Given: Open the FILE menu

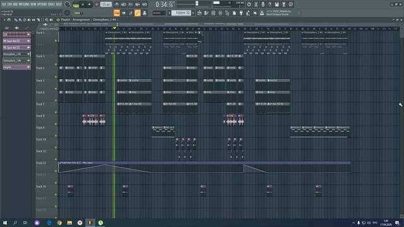Looking at the screenshot, I should click(4, 4).
